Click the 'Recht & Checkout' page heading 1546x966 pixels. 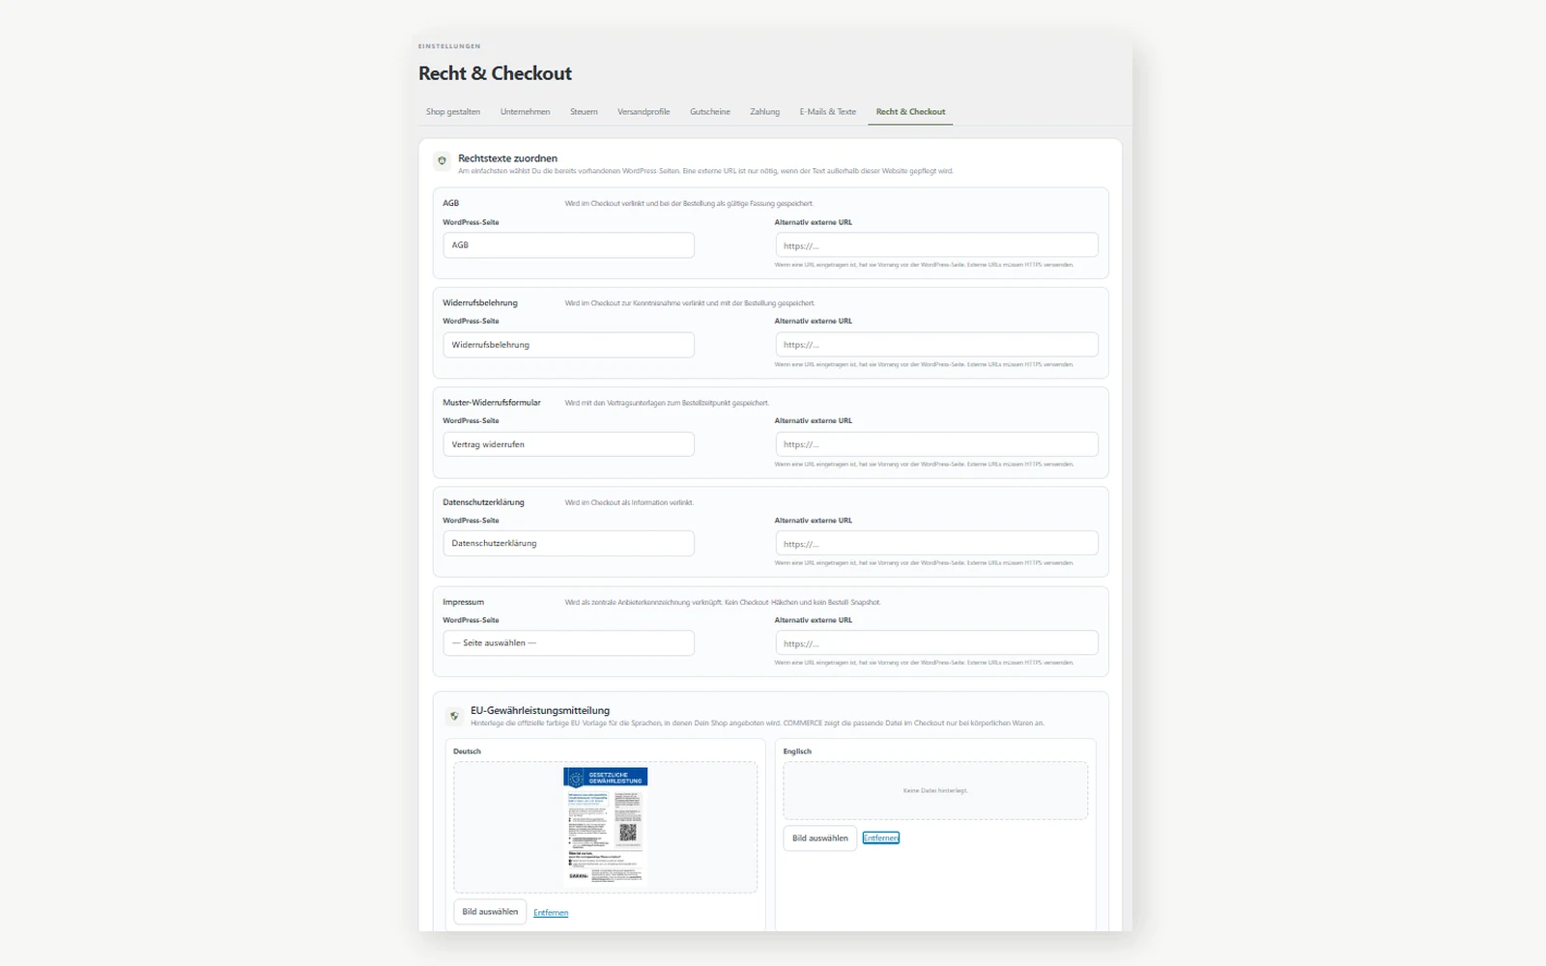pyautogui.click(x=495, y=73)
